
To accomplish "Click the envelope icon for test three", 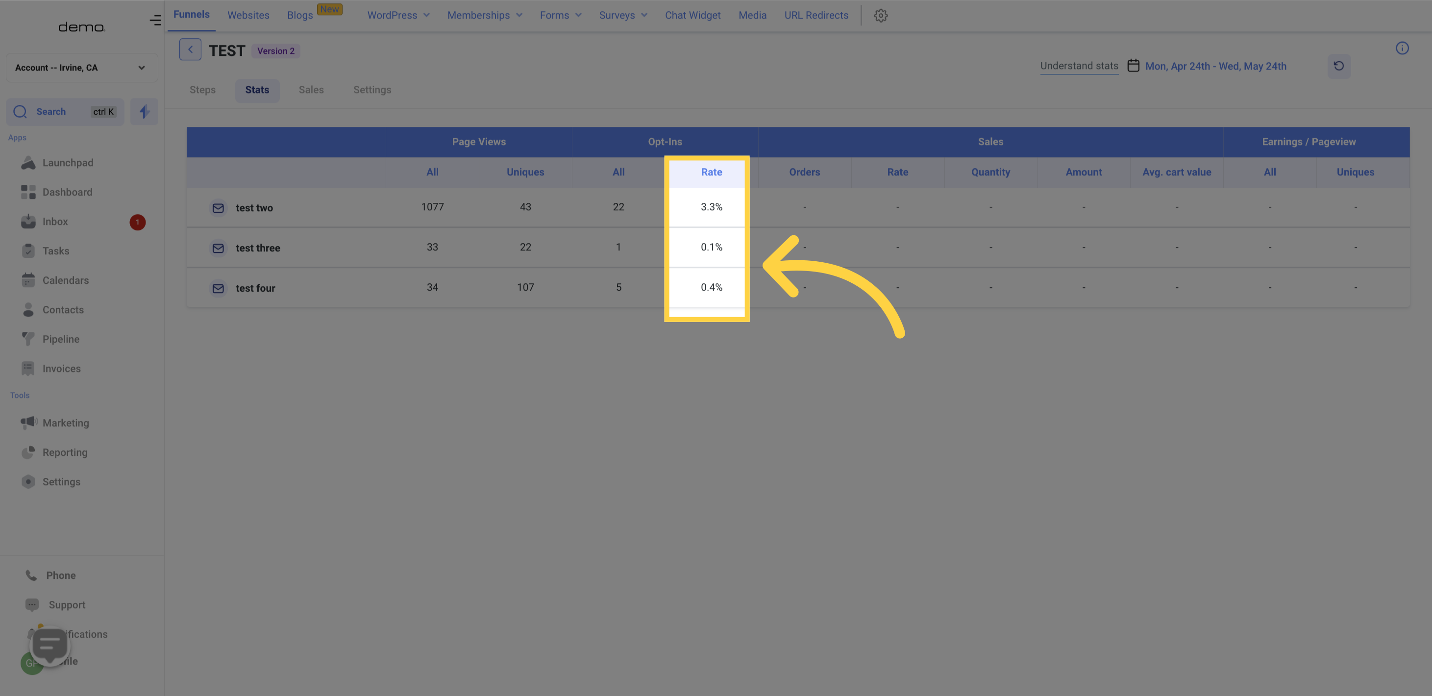I will tap(219, 248).
